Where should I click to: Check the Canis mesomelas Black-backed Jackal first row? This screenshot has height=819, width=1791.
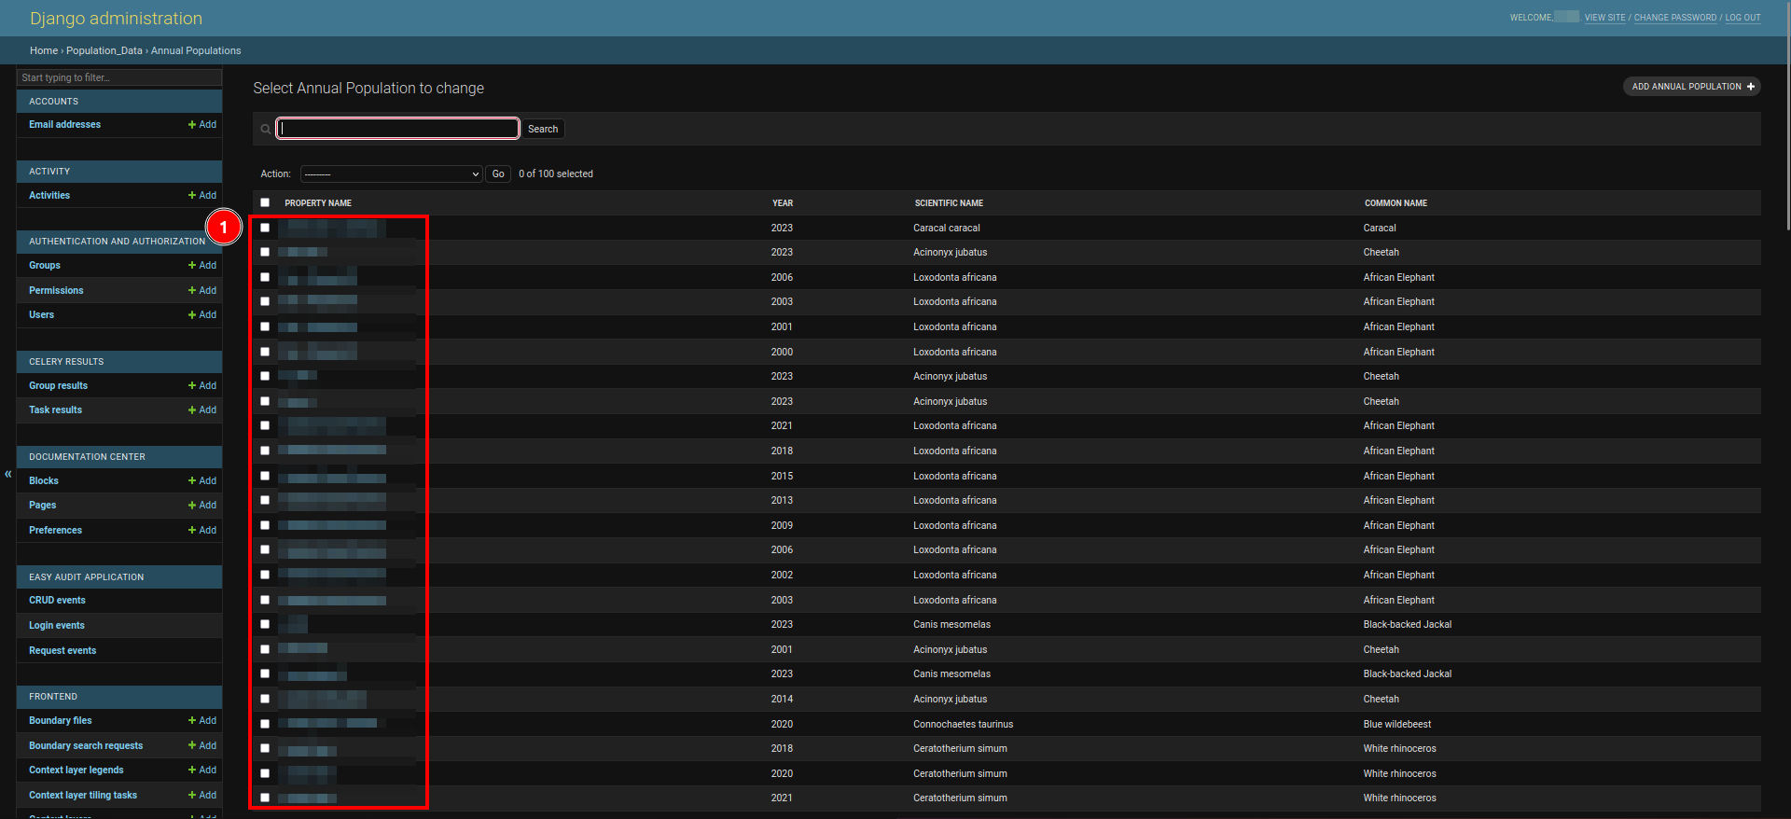pos(265,624)
